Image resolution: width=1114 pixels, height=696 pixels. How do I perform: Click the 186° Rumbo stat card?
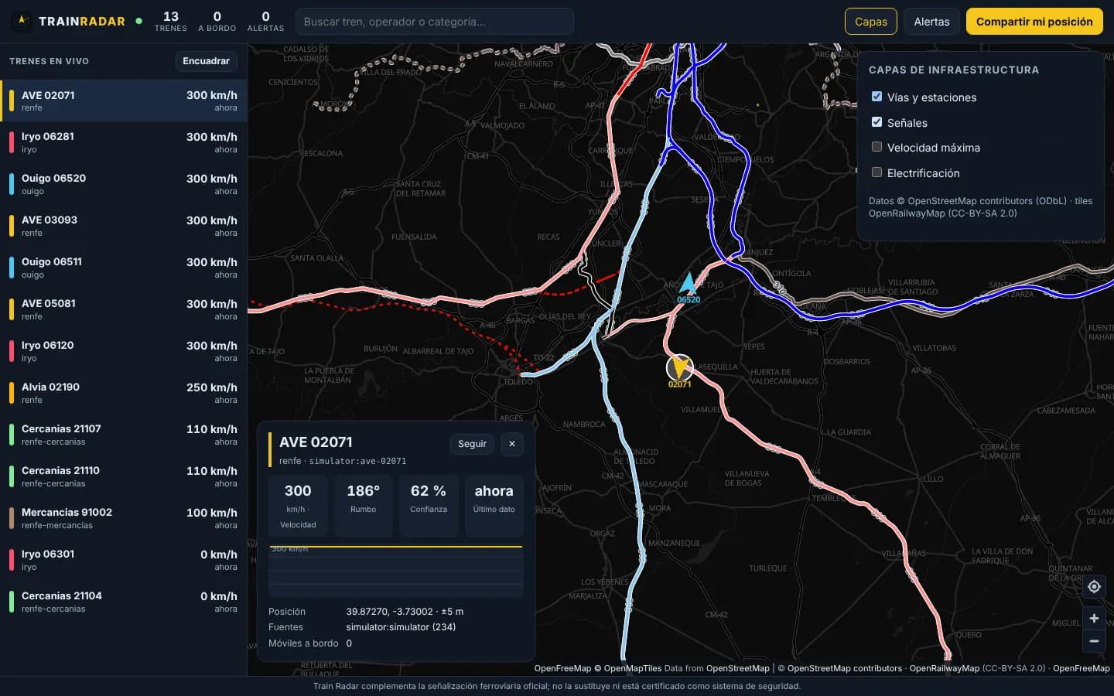363,507
